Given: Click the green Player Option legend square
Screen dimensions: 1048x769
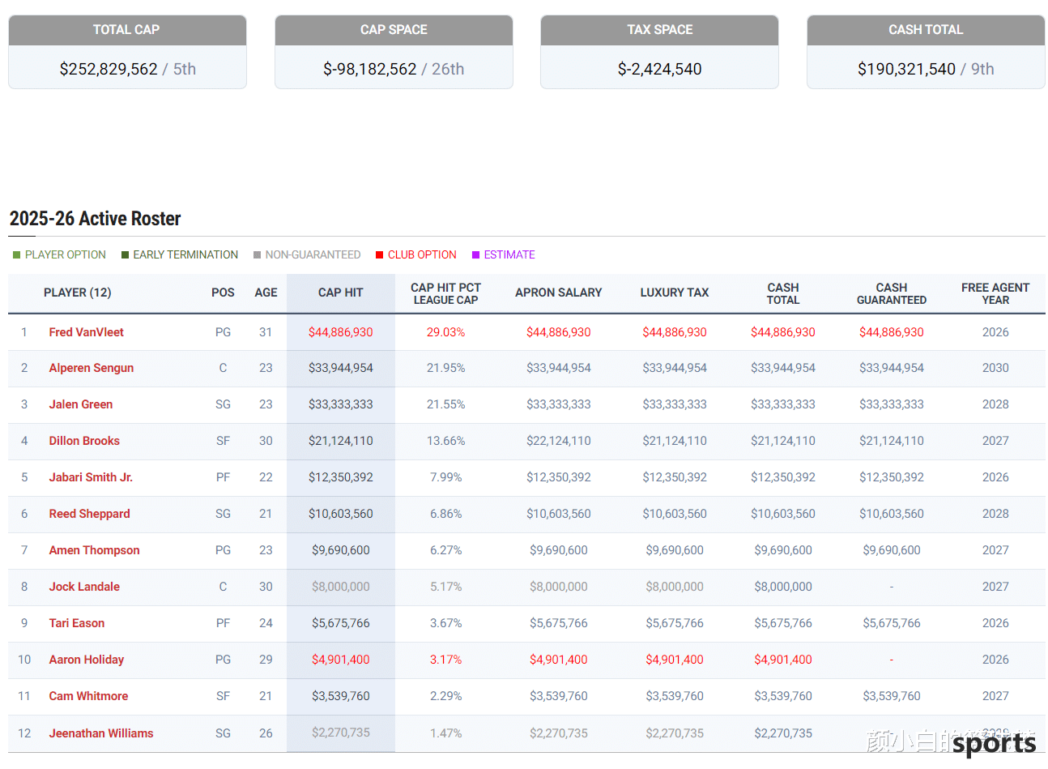Looking at the screenshot, I should click(16, 255).
